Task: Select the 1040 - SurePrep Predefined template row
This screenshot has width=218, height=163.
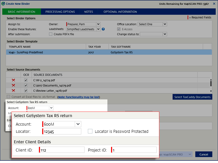Action: click(x=109, y=52)
